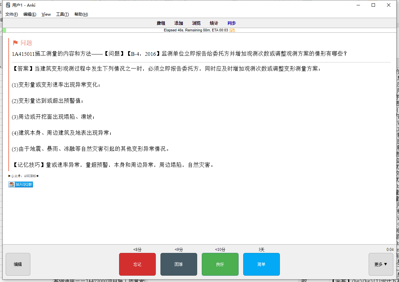
Task: Click the 【答案】 answer intro sentence
Action: click(166, 69)
